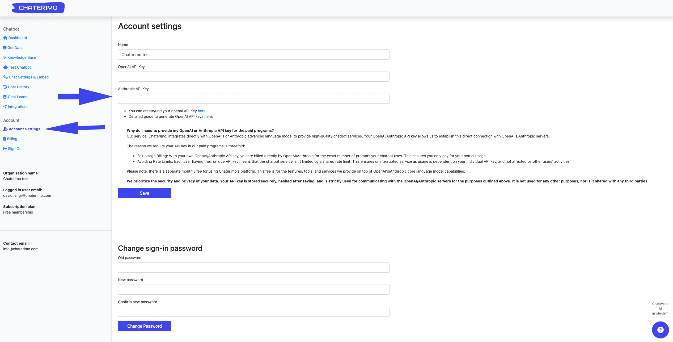673x342 pixels.
Task: Focus the Anthropic API Key field
Action: click(x=253, y=99)
